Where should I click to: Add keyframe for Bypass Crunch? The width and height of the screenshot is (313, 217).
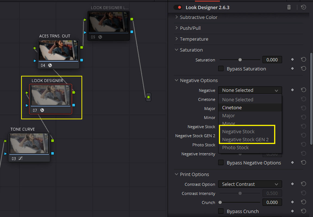[x=292, y=211]
